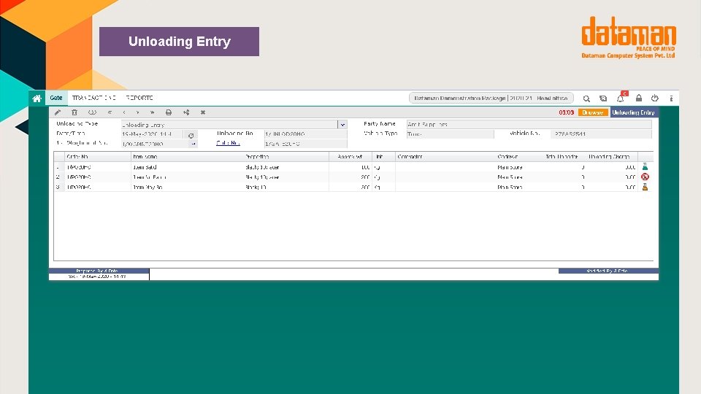
Task: Click the Unloading No. field
Action: tap(305, 134)
